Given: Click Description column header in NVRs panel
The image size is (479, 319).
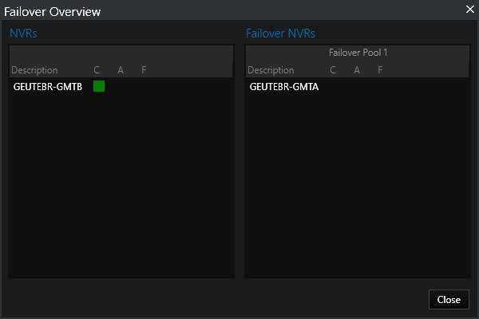Looking at the screenshot, I should pos(34,70).
